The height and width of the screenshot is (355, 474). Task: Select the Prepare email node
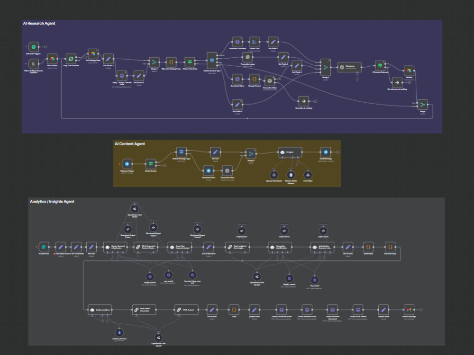[x=383, y=310]
